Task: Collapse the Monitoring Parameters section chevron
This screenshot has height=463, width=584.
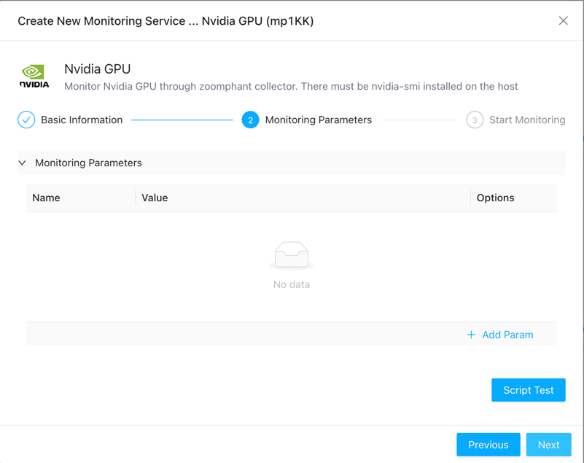Action: [x=22, y=163]
